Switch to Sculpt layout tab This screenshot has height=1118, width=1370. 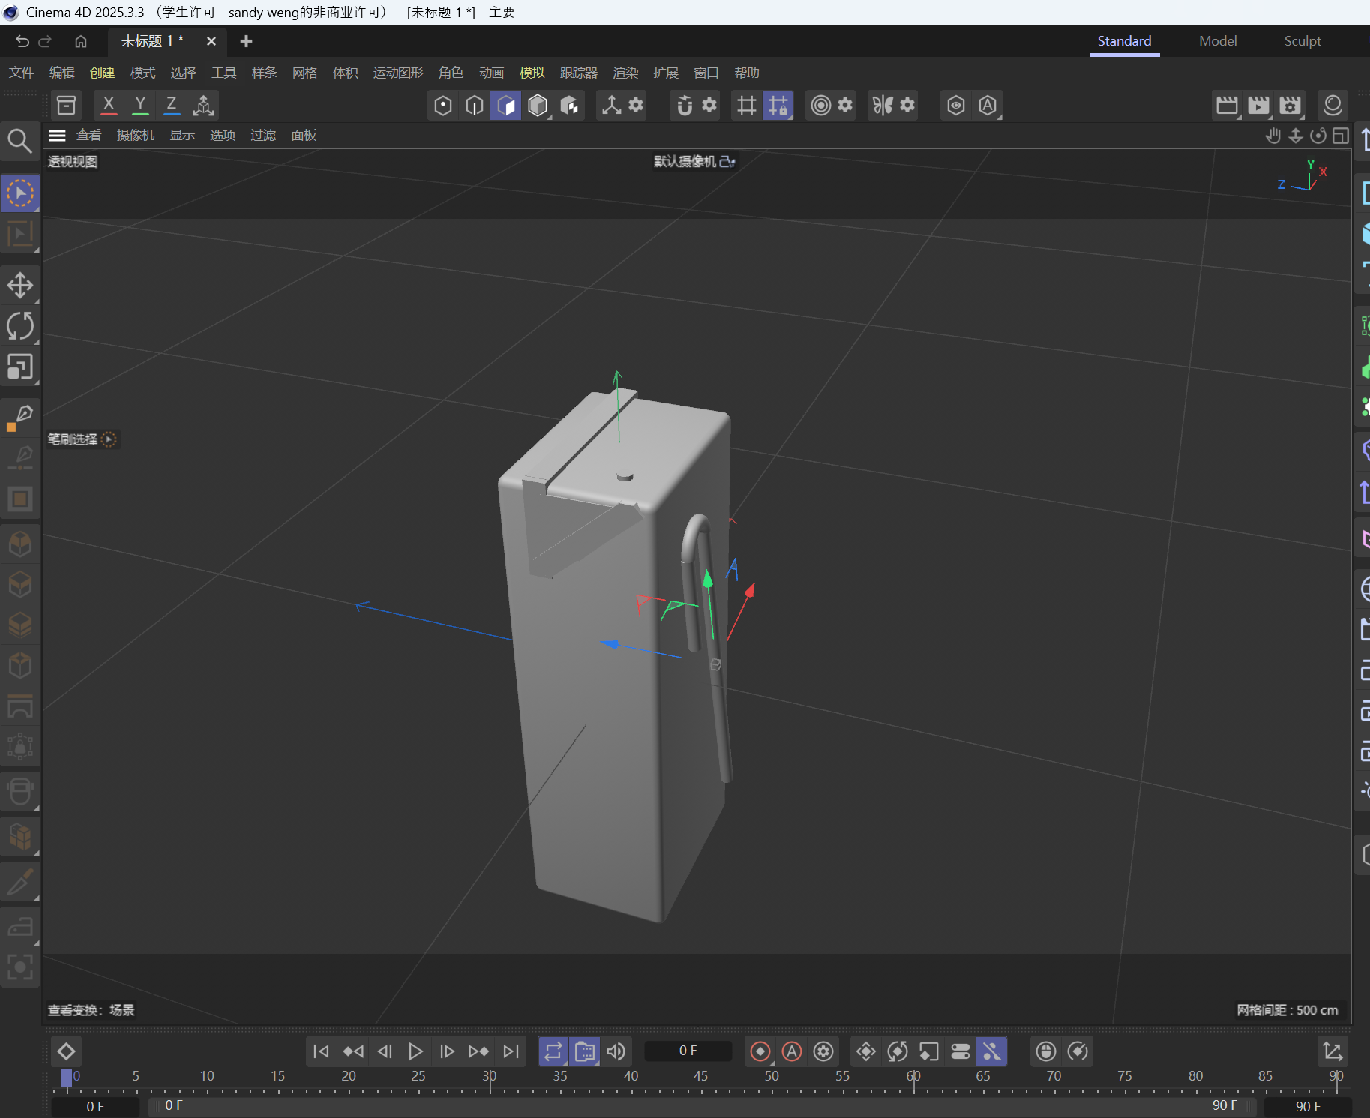pyautogui.click(x=1303, y=41)
